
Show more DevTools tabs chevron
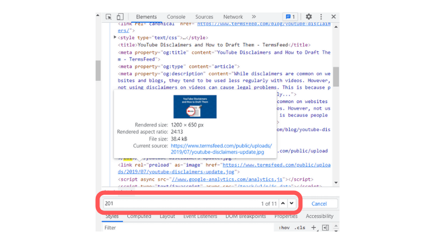254,17
